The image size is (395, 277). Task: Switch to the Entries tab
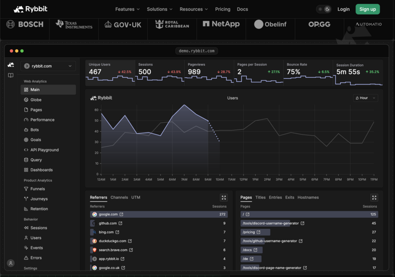coord(276,198)
